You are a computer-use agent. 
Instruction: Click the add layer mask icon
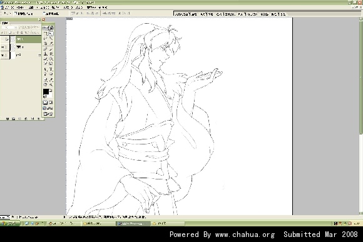[x=13, y=118]
